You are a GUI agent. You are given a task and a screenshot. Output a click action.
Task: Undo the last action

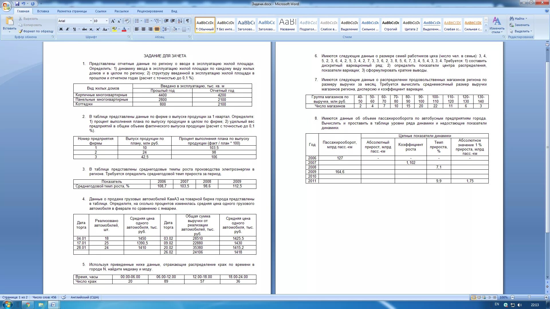(23, 4)
